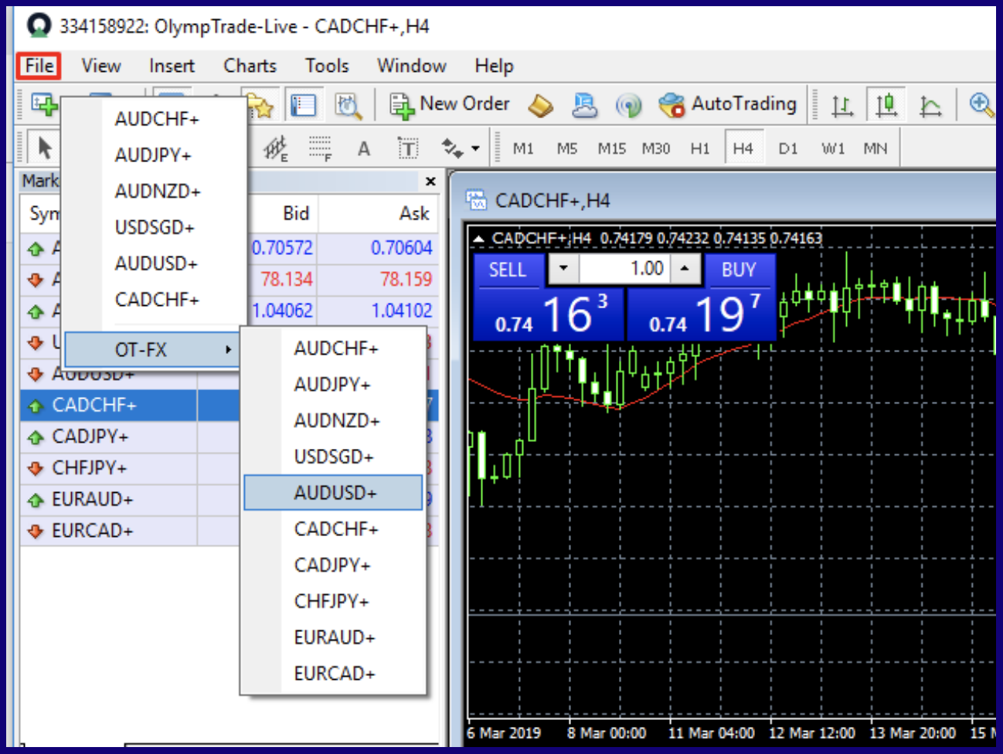Select the M30 timeframe
The image size is (1003, 754).
(x=655, y=148)
